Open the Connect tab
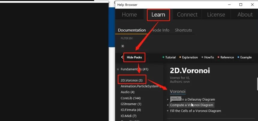This screenshot has width=258, height=121. point(187,14)
